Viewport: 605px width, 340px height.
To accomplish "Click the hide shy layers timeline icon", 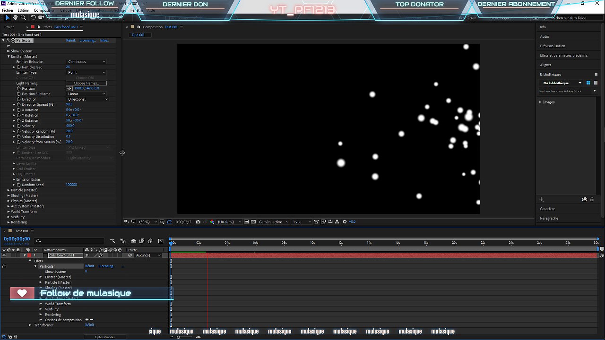I will [133, 241].
